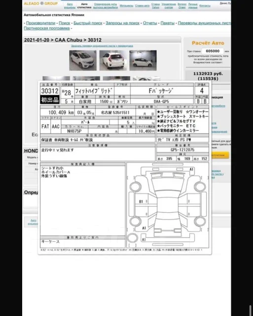Open the Авто аукционы top menu item
Screen dimensions: 253x316
click(x=70, y=5)
